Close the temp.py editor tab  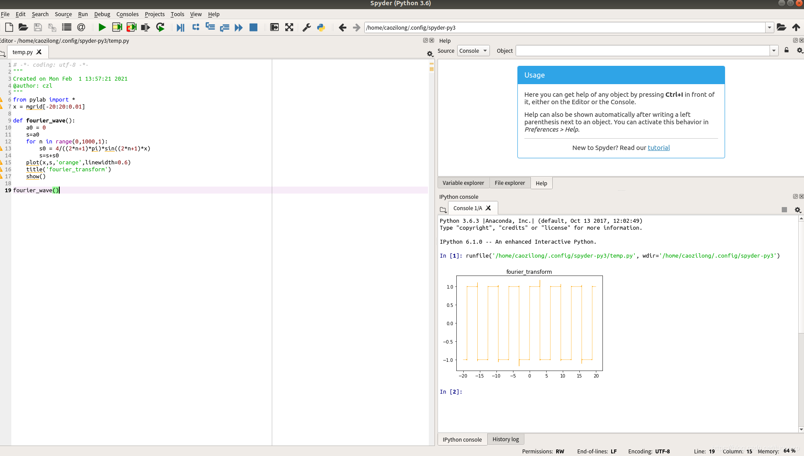coord(39,52)
